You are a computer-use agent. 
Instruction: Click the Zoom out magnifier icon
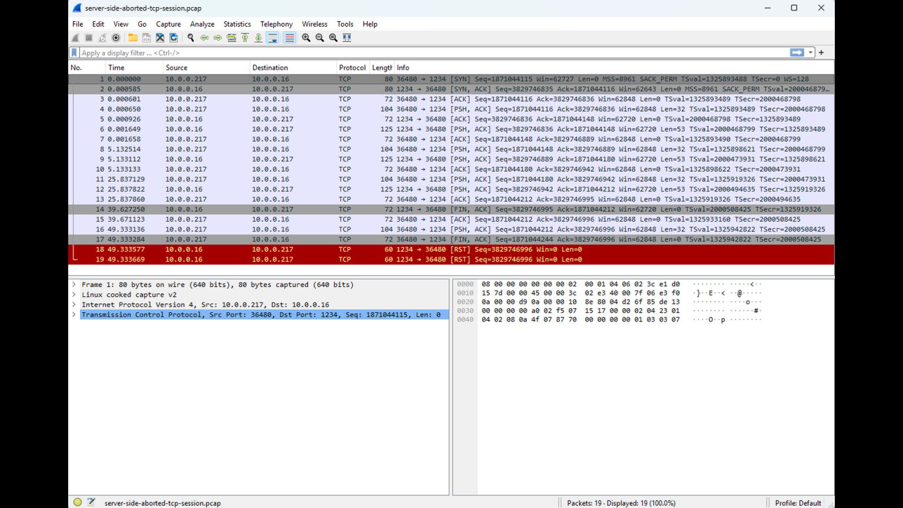pyautogui.click(x=320, y=38)
